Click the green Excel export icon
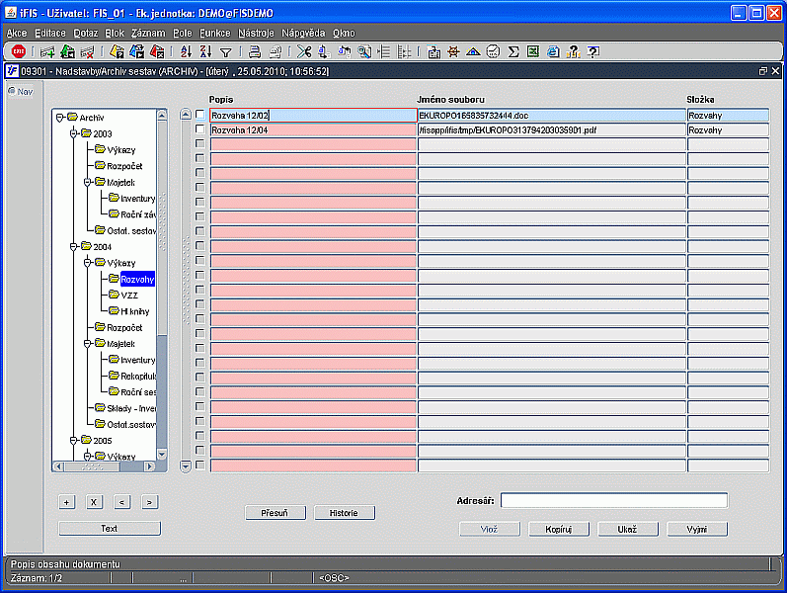Image resolution: width=787 pixels, height=593 pixels. click(x=533, y=51)
